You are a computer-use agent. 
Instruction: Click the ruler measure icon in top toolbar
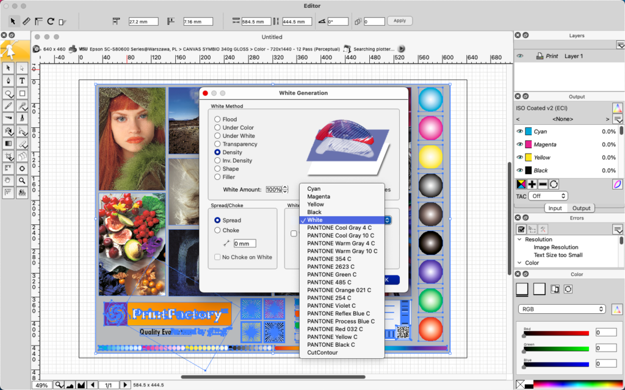click(x=26, y=21)
